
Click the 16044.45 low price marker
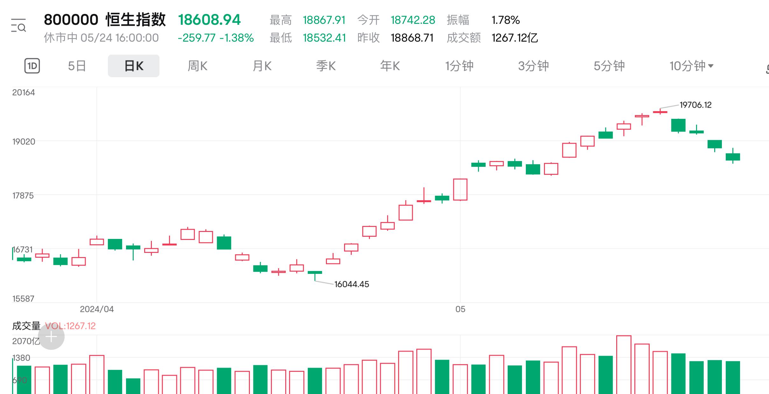[352, 284]
